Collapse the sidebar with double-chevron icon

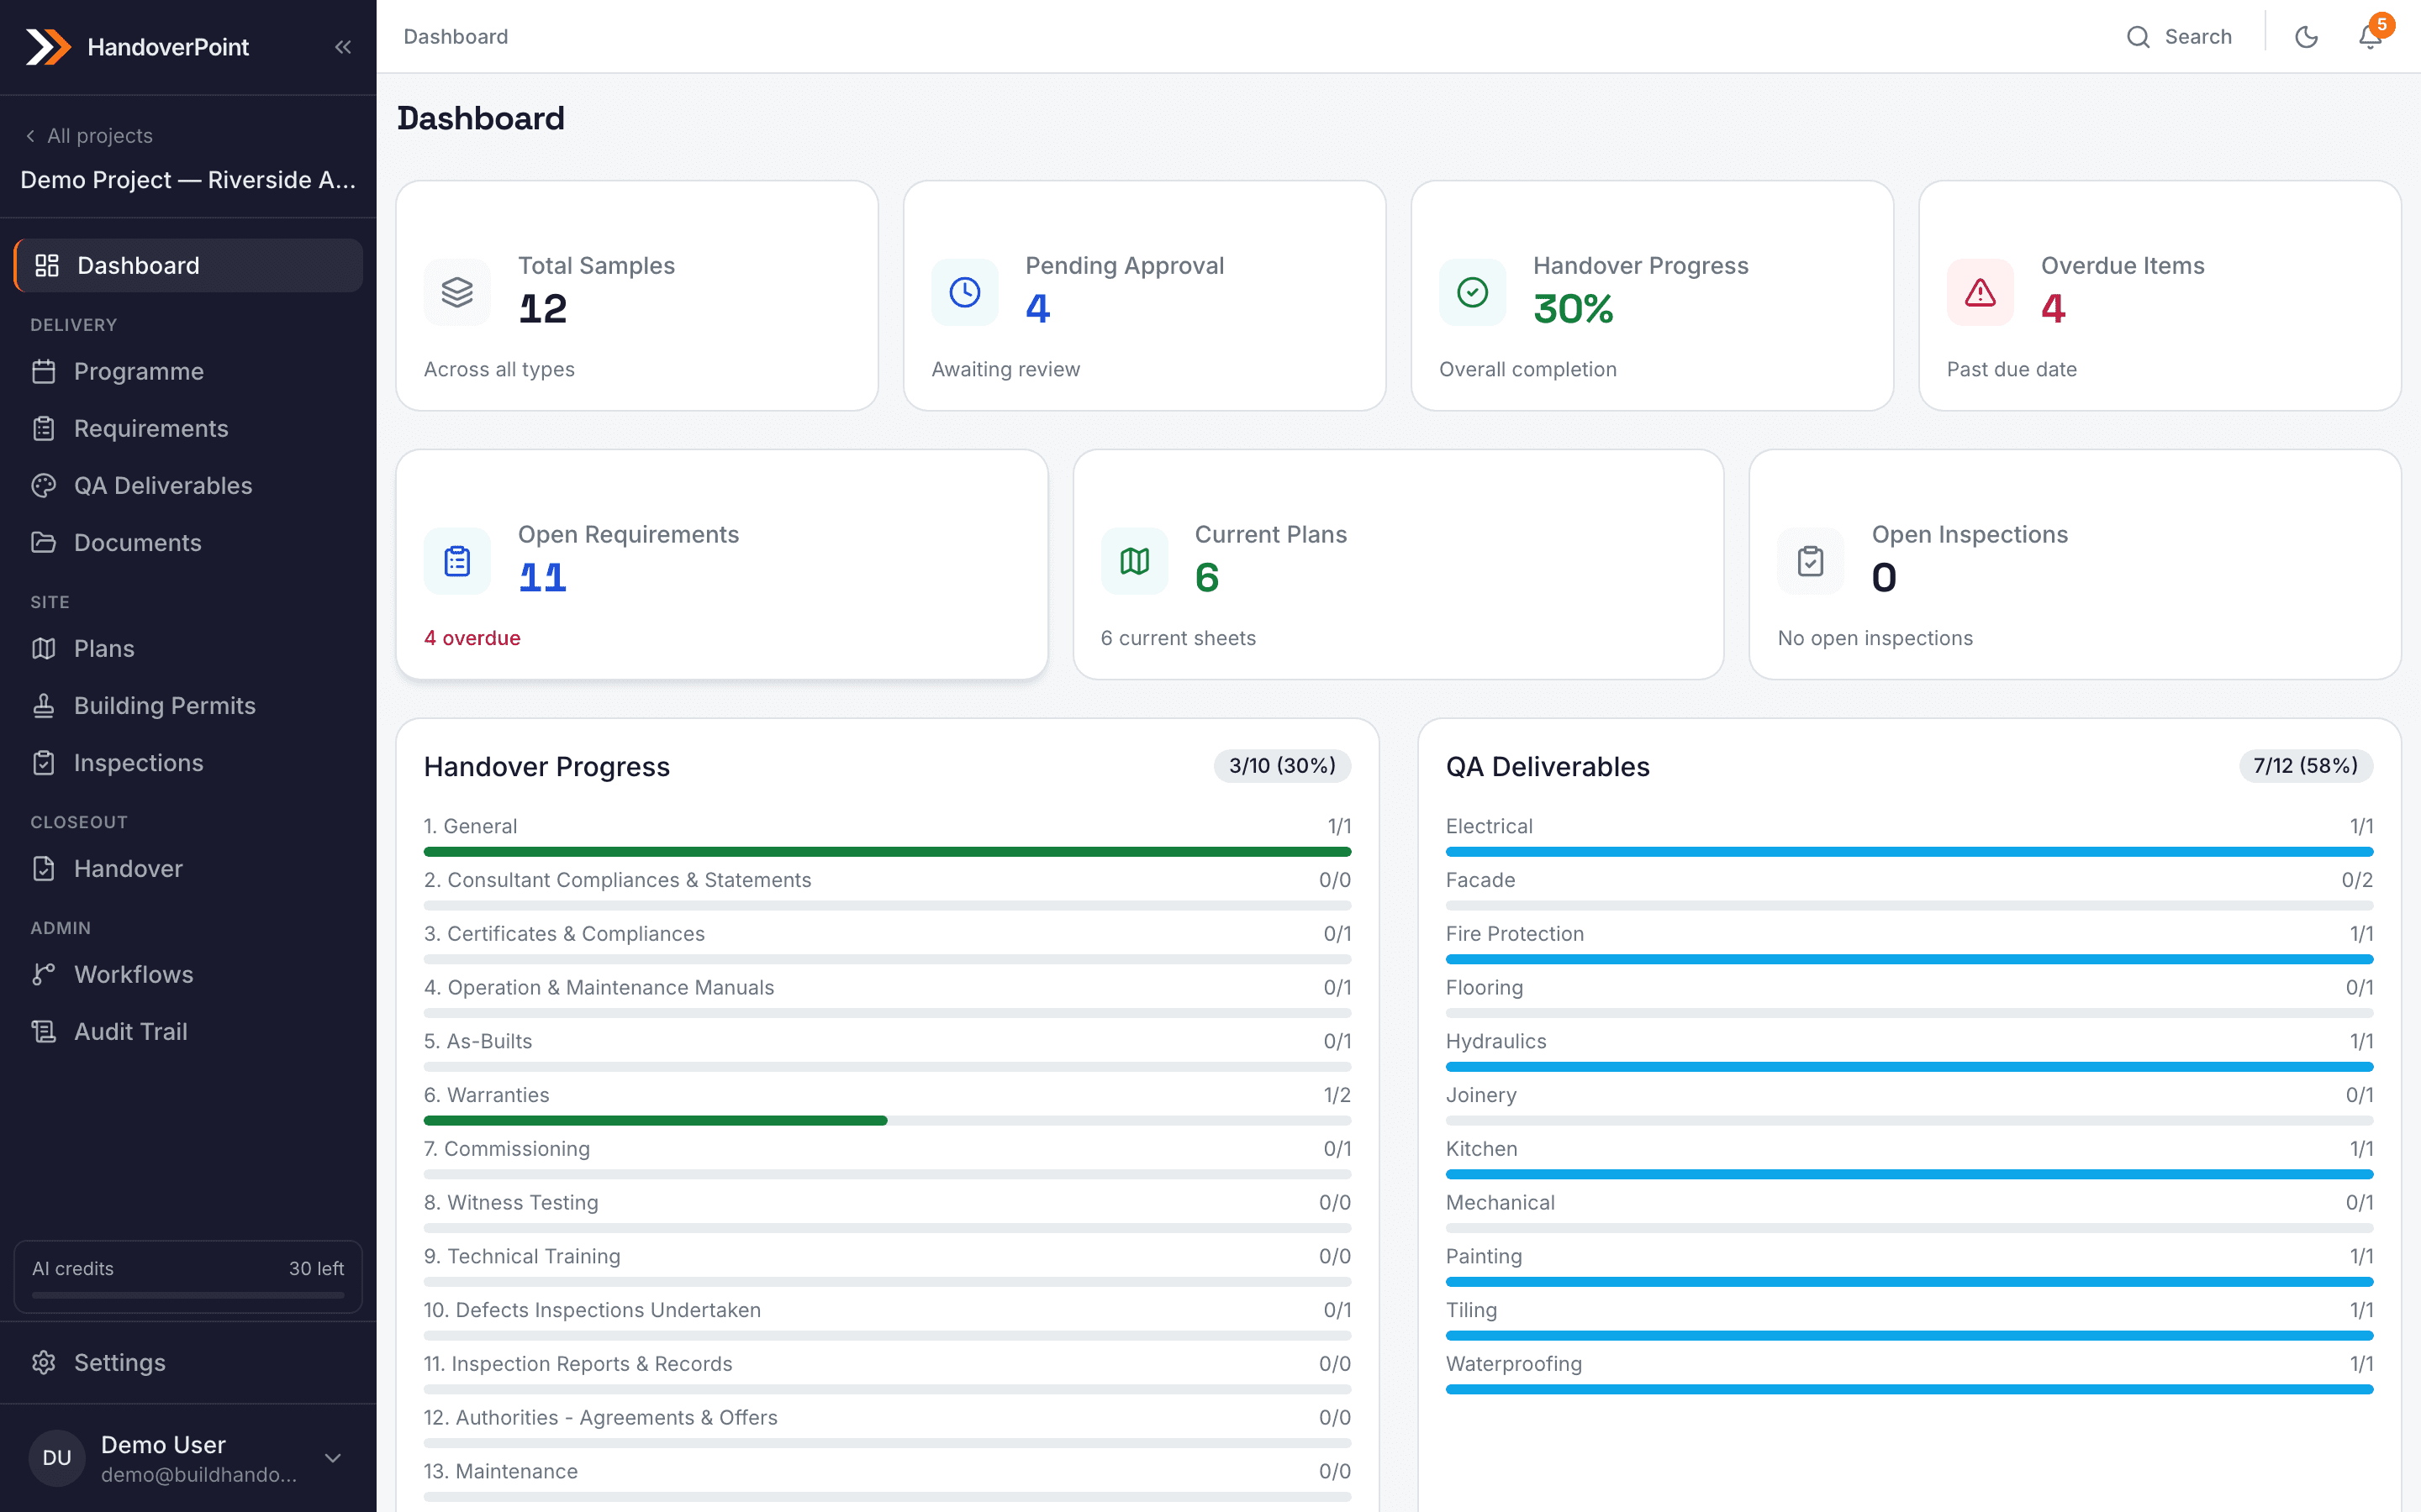343,47
